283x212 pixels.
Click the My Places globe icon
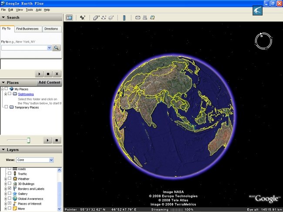(12, 89)
